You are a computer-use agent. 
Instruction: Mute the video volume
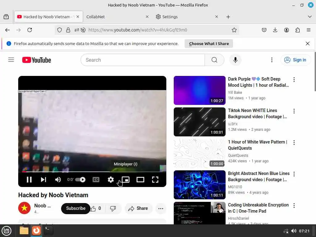point(58,180)
